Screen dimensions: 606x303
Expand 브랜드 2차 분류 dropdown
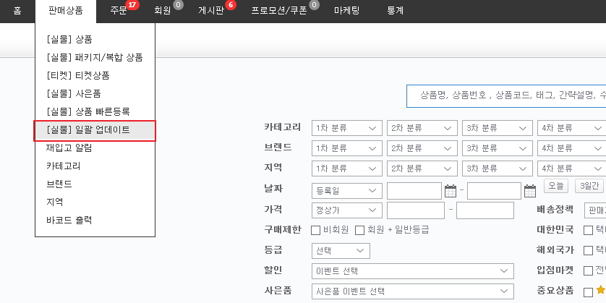coord(422,148)
